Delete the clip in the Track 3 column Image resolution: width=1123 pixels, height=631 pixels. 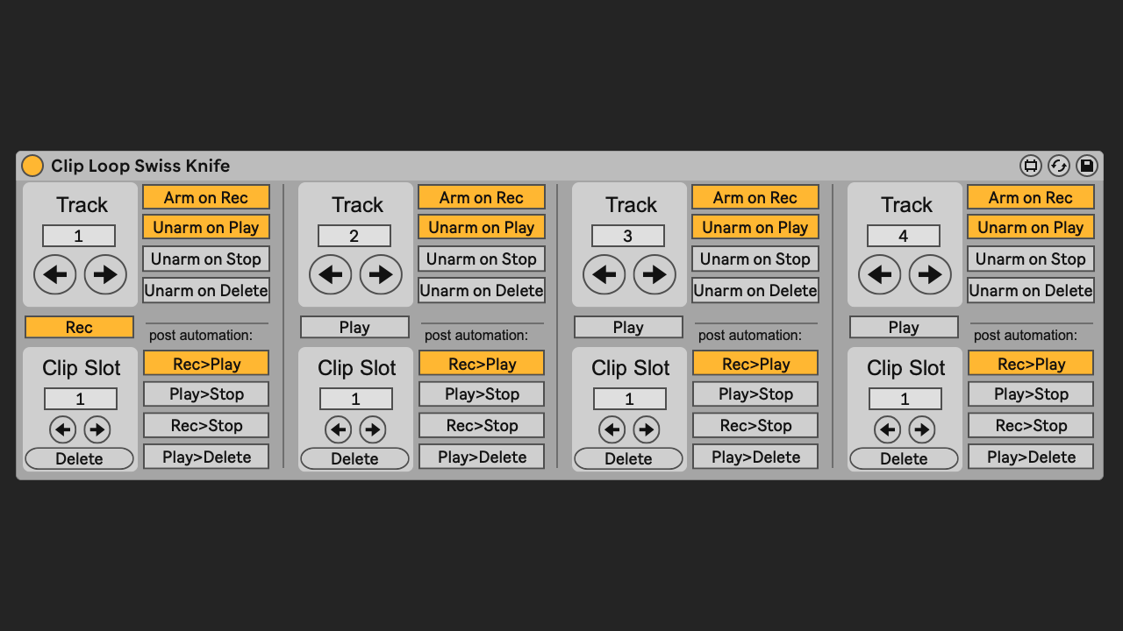[628, 458]
